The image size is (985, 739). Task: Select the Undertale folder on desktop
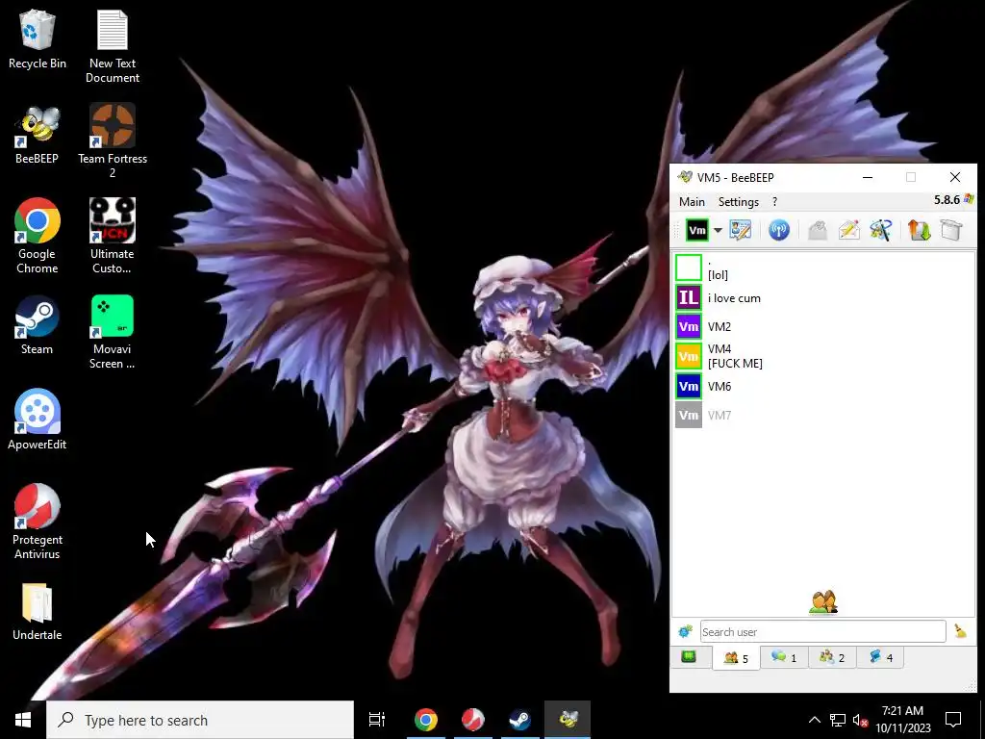38,611
